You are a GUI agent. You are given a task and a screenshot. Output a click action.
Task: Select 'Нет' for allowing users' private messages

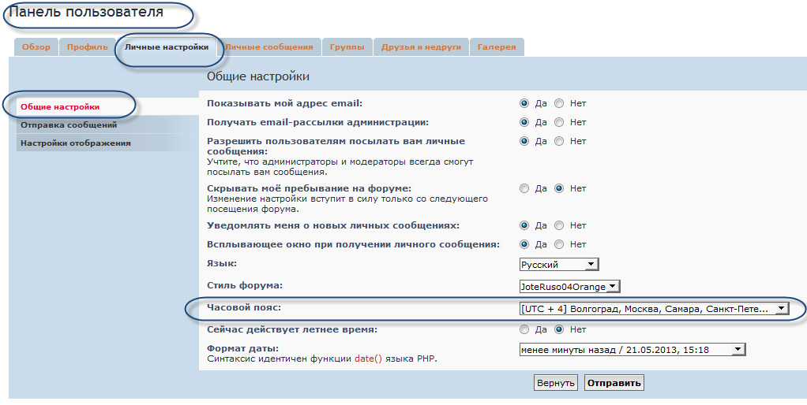(x=559, y=141)
